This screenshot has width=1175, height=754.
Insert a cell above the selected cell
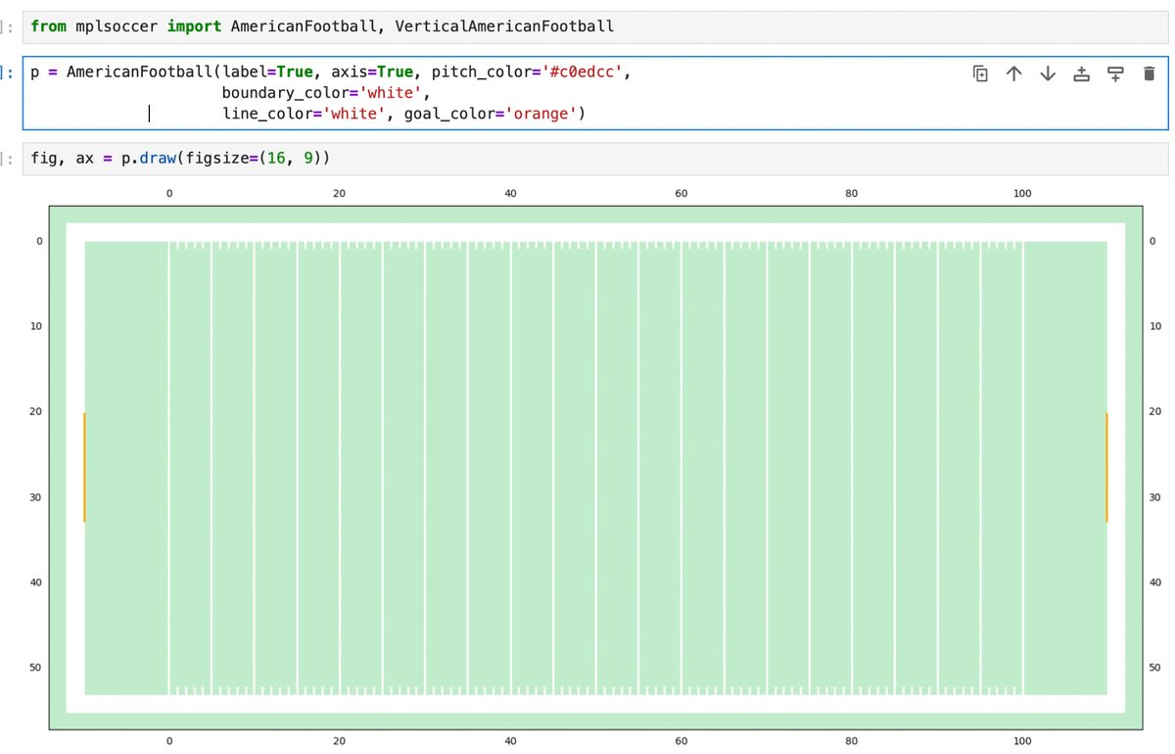tap(1082, 73)
